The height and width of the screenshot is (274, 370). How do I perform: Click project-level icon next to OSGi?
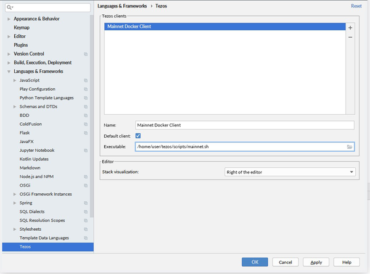(x=86, y=185)
